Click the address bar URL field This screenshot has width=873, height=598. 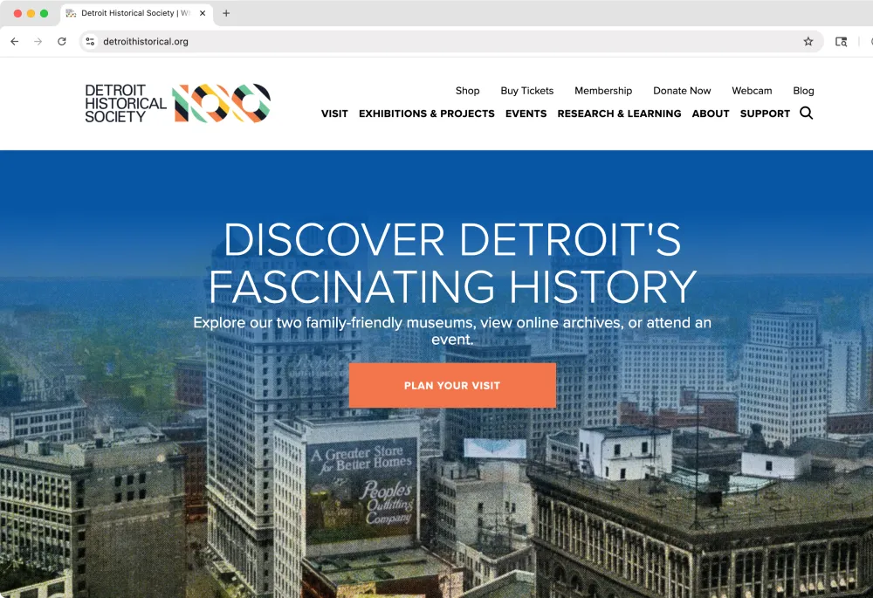pos(445,41)
